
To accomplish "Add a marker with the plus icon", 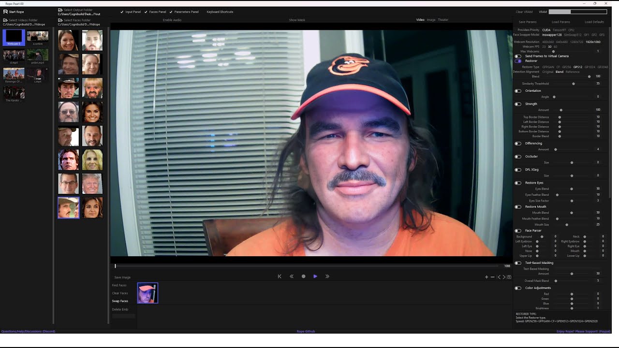I will pyautogui.click(x=486, y=277).
